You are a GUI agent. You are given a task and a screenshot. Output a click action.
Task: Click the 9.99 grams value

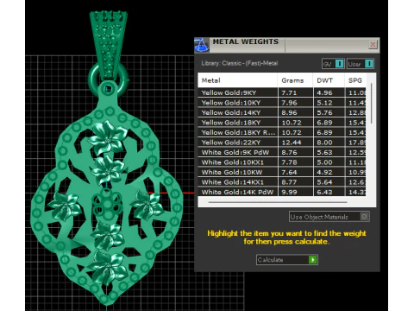289,192
